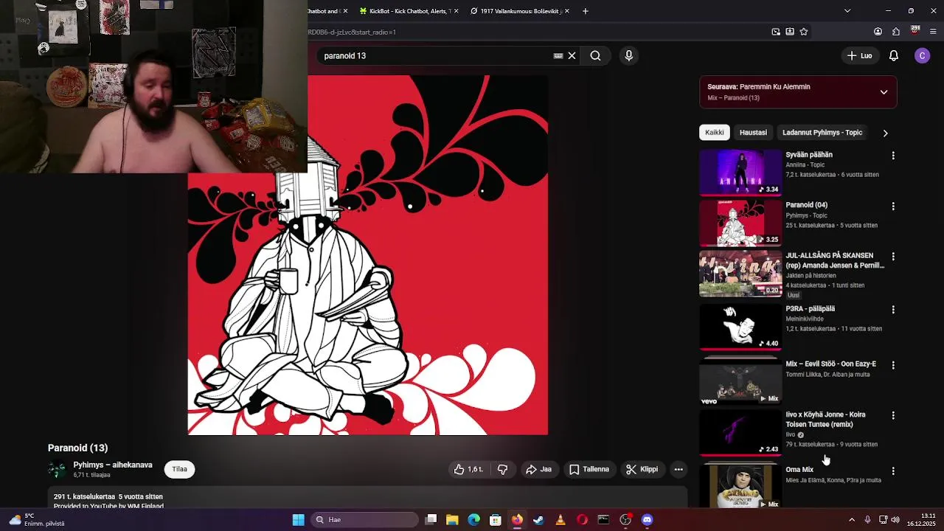Open the list all tabs chevron
This screenshot has height=531, width=944.
point(847,11)
